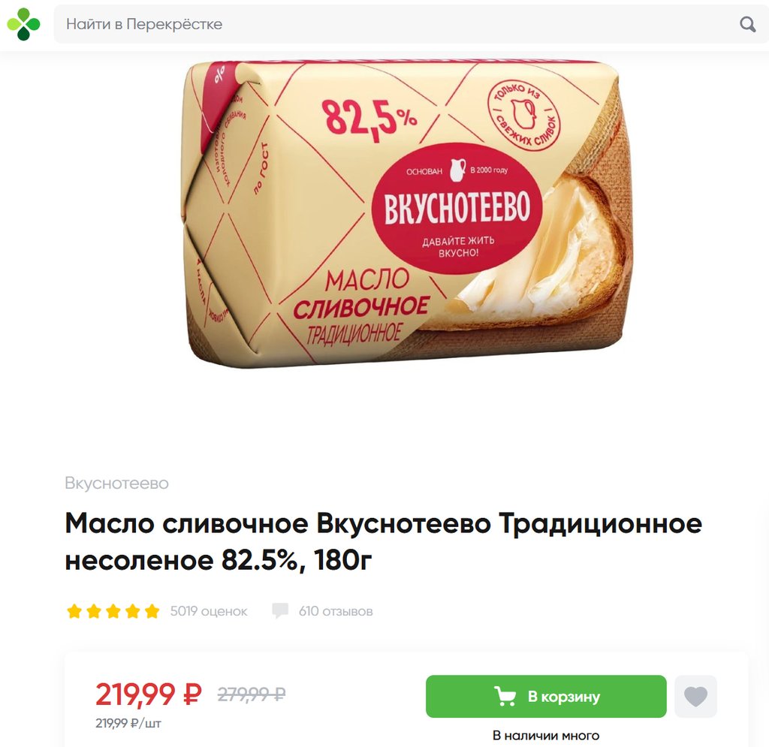Click the search magnifier icon
Image resolution: width=769 pixels, height=747 pixels.
(747, 24)
